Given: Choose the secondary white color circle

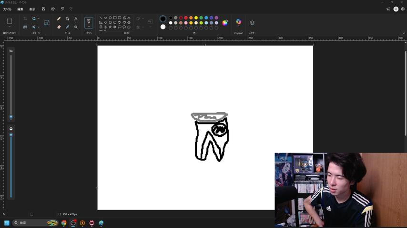Looking at the screenshot, I should click(x=163, y=27).
